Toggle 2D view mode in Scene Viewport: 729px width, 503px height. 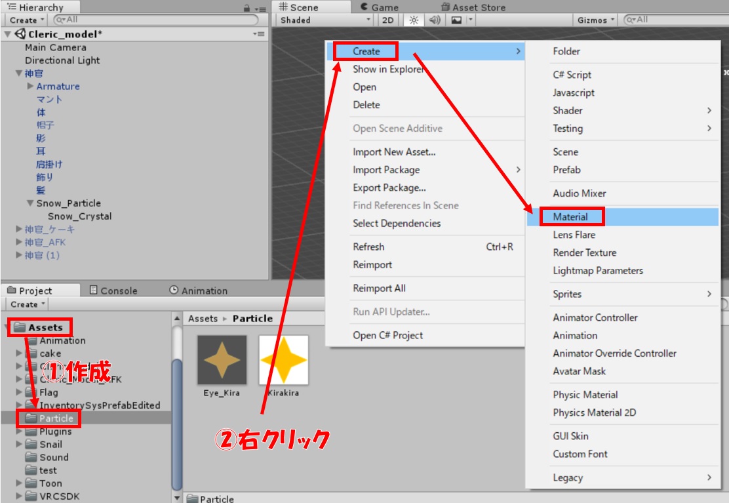(388, 20)
